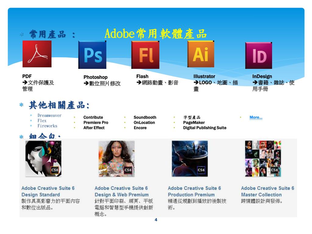Click the 其他相關產品 section heading
312x234 pixels.
(59, 105)
